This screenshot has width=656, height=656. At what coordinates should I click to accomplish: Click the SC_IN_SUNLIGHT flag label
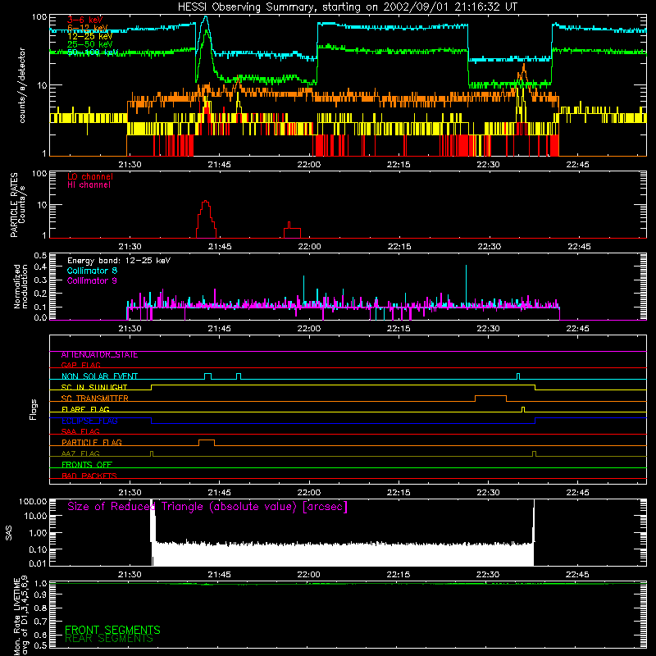click(94, 387)
